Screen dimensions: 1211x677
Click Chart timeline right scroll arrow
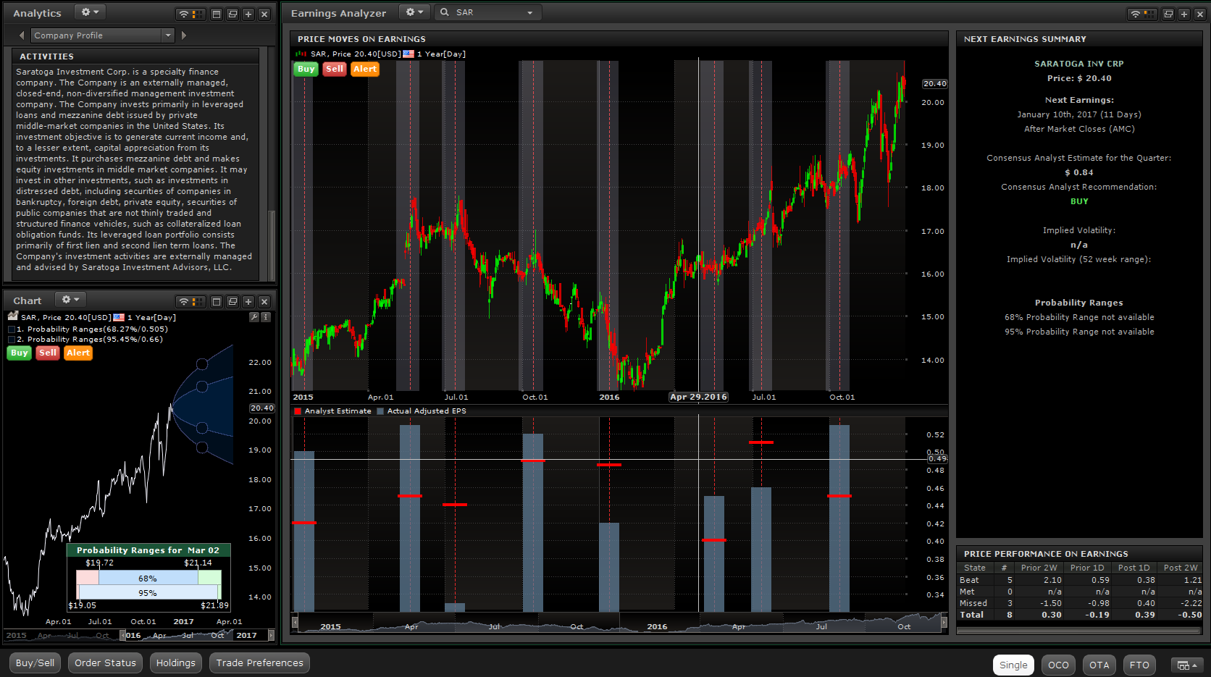pyautogui.click(x=272, y=636)
